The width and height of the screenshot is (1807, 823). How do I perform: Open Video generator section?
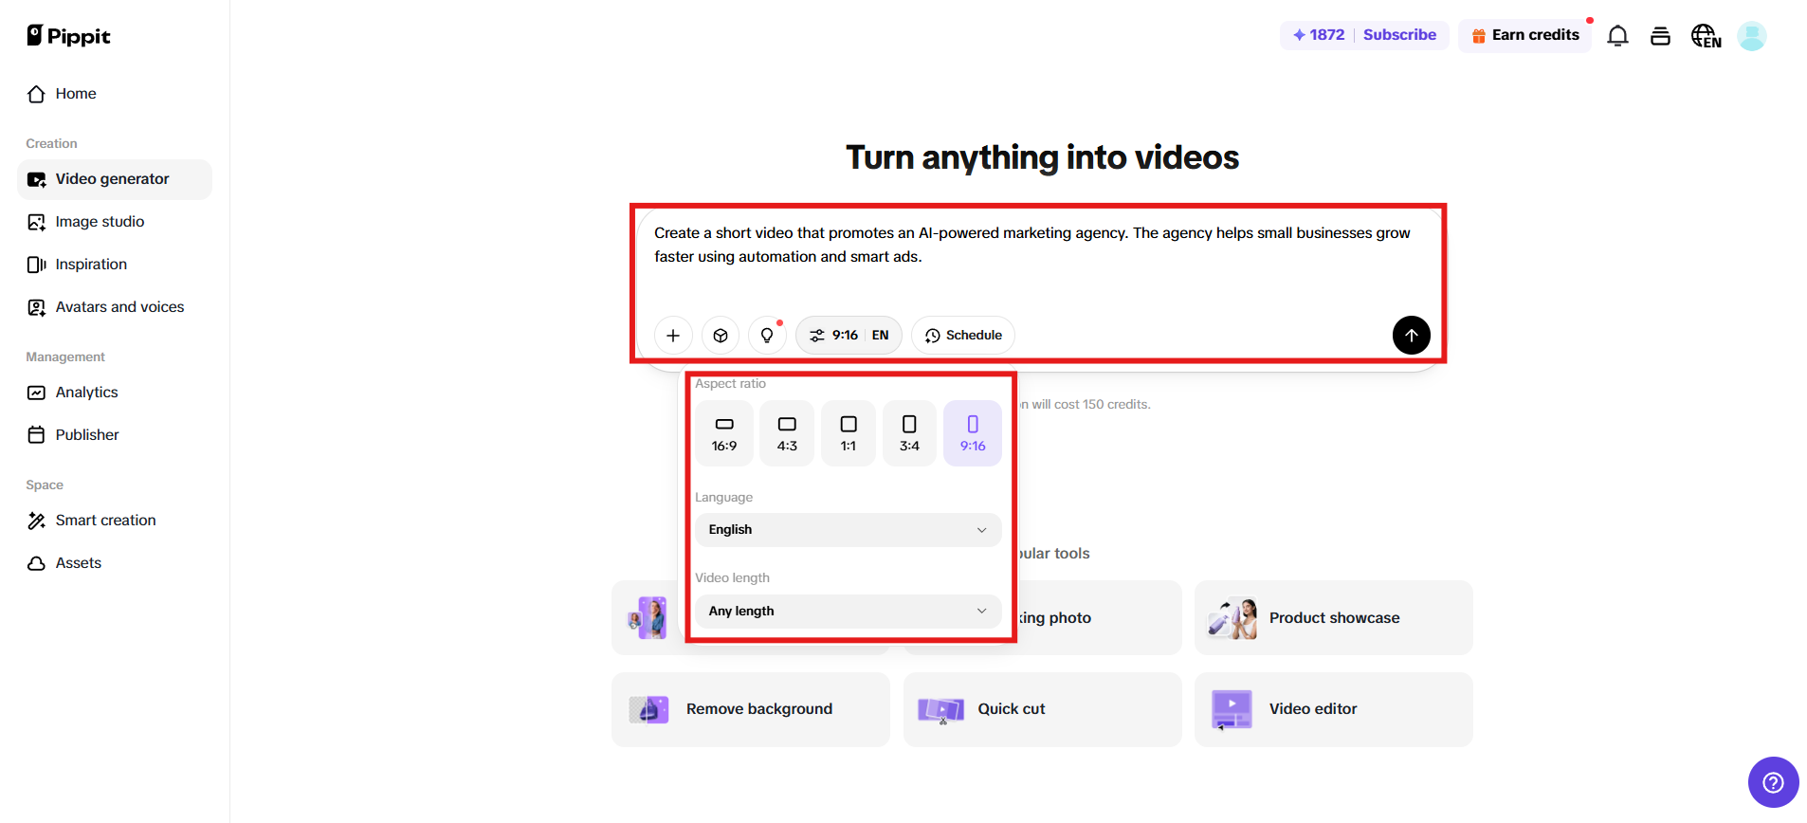[115, 179]
